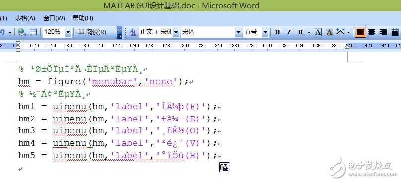This screenshot has height=182, width=401.
Task: Click the font name box 宋体
Action: 207,32
